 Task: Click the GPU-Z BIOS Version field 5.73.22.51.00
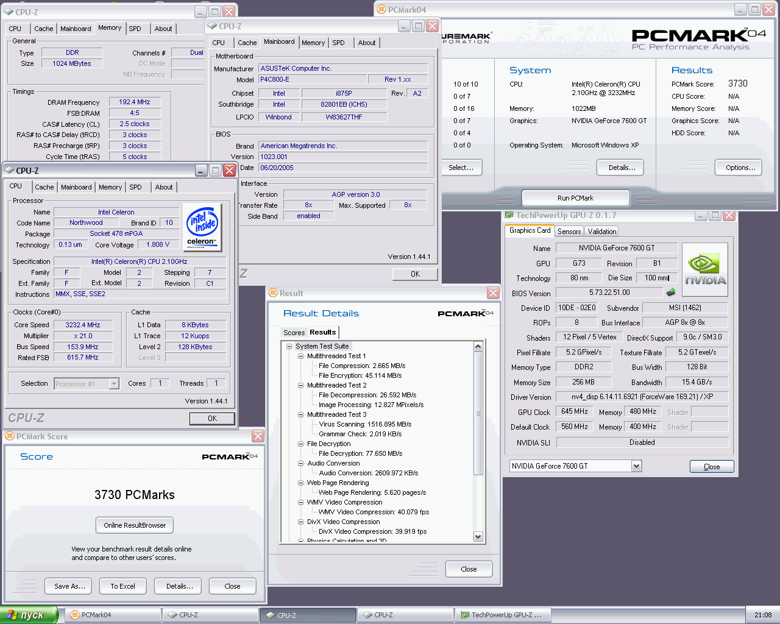coord(609,292)
